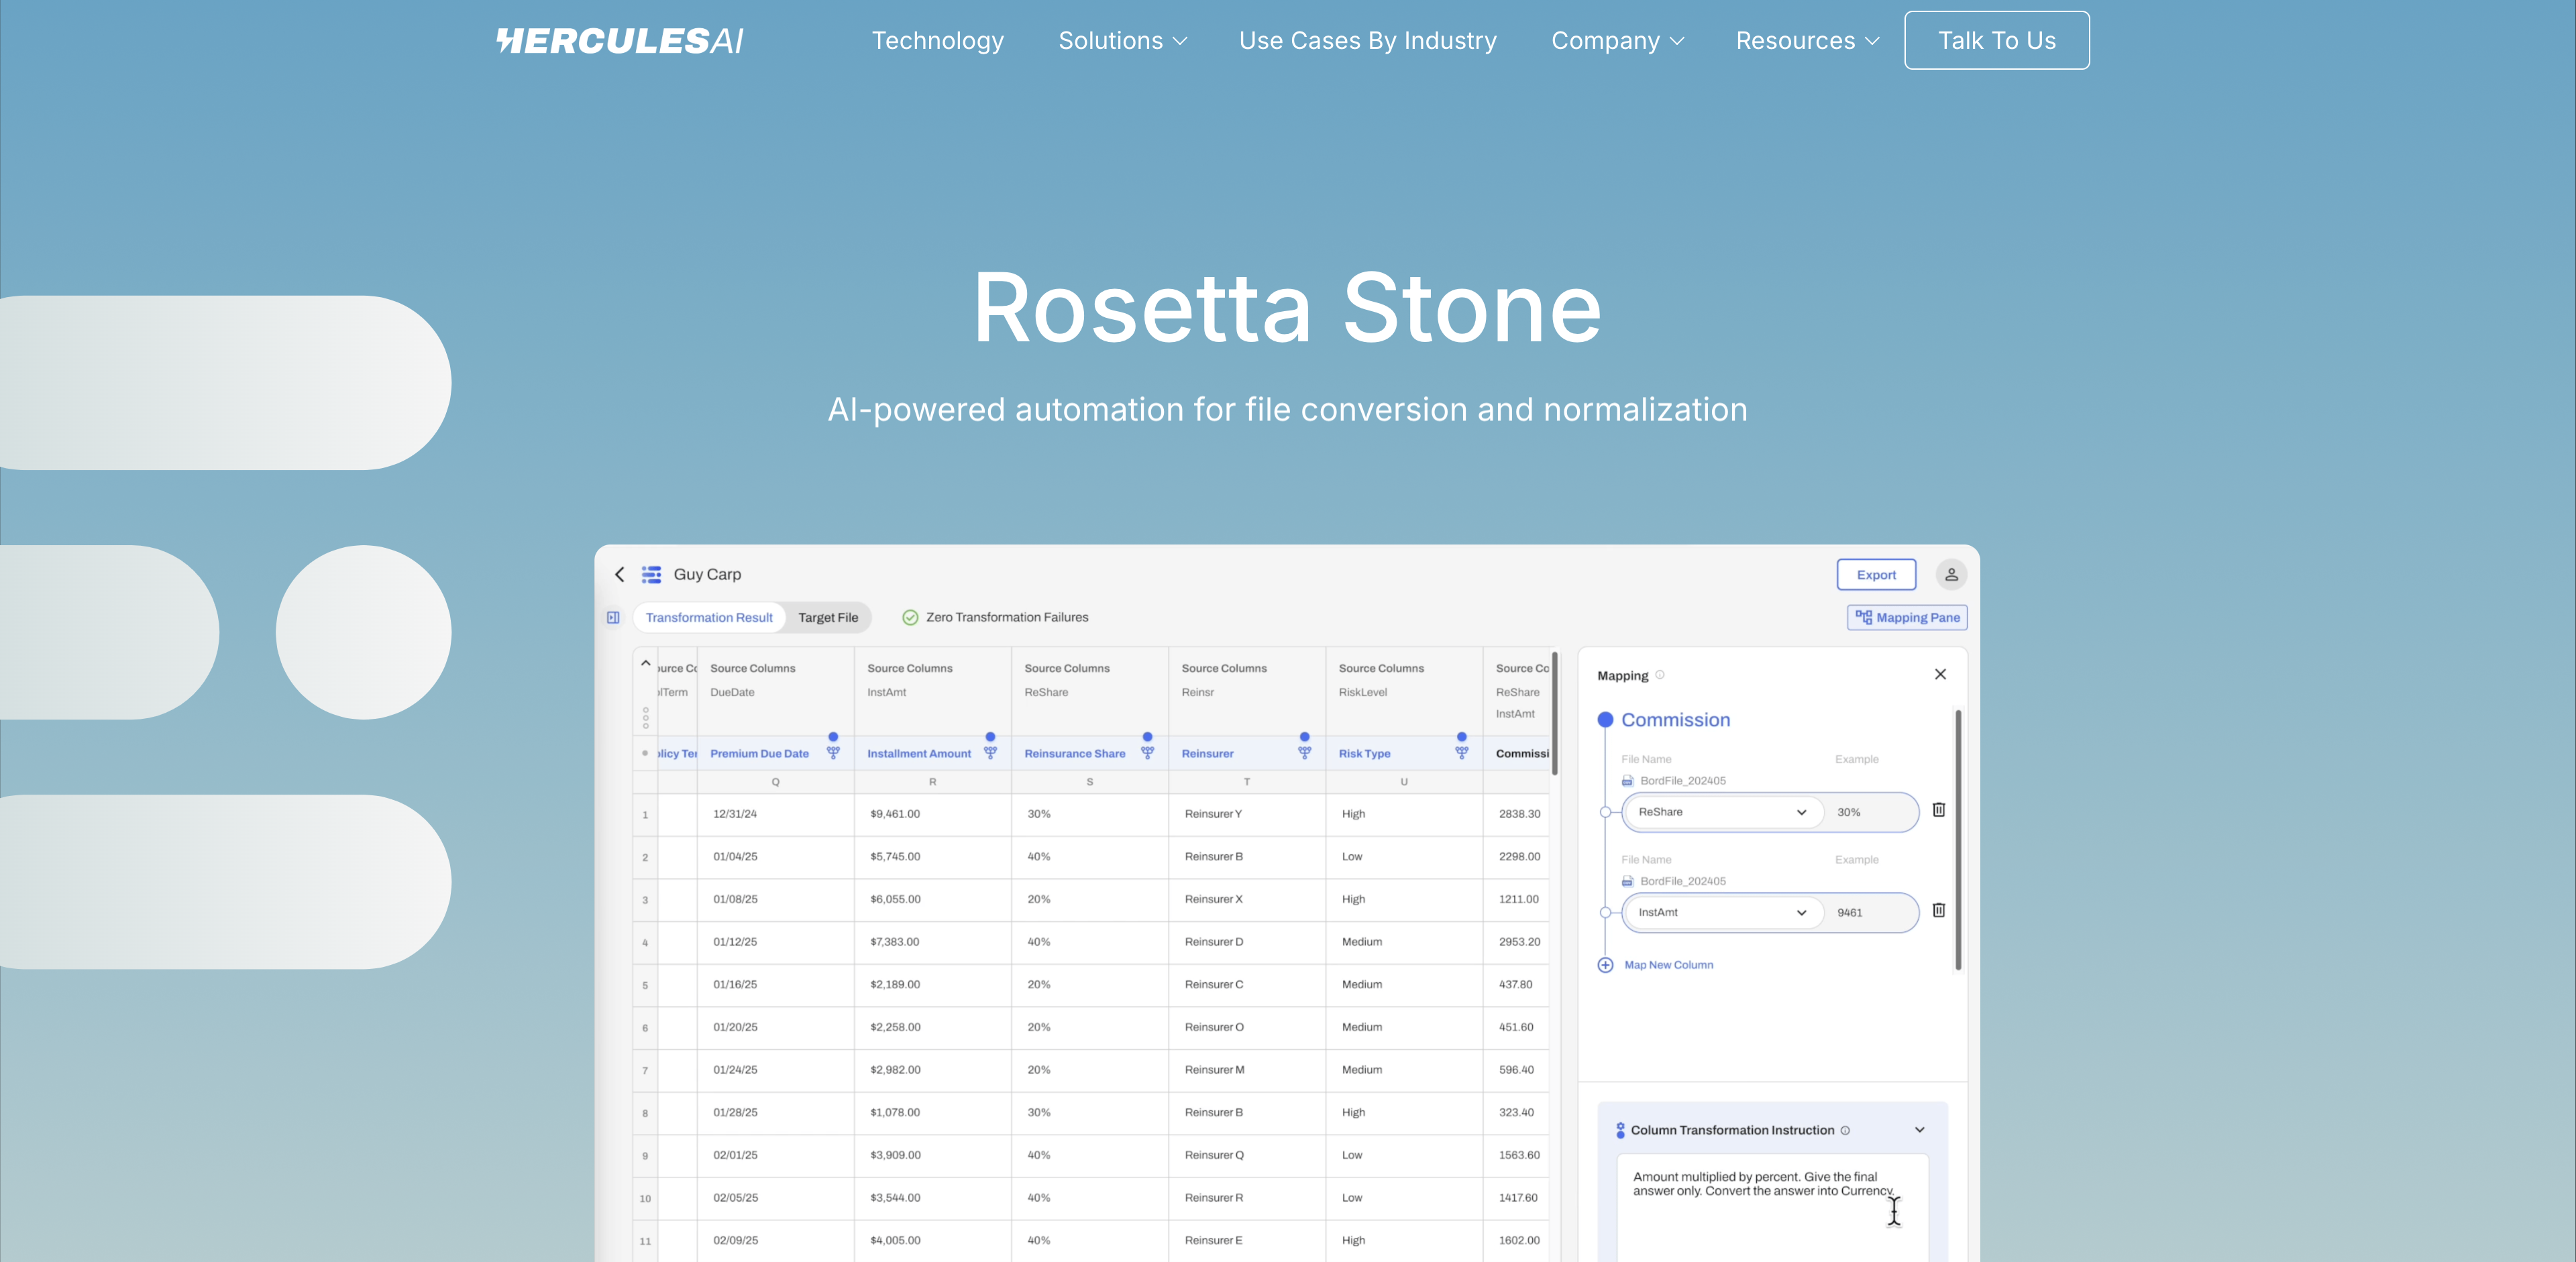Open mapping icon for Reinsurance Share
The width and height of the screenshot is (2576, 1262).
tap(1147, 752)
